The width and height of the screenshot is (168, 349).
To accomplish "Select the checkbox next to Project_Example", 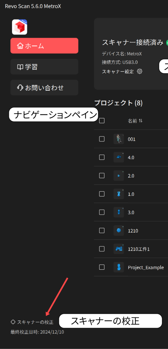I will click(102, 267).
